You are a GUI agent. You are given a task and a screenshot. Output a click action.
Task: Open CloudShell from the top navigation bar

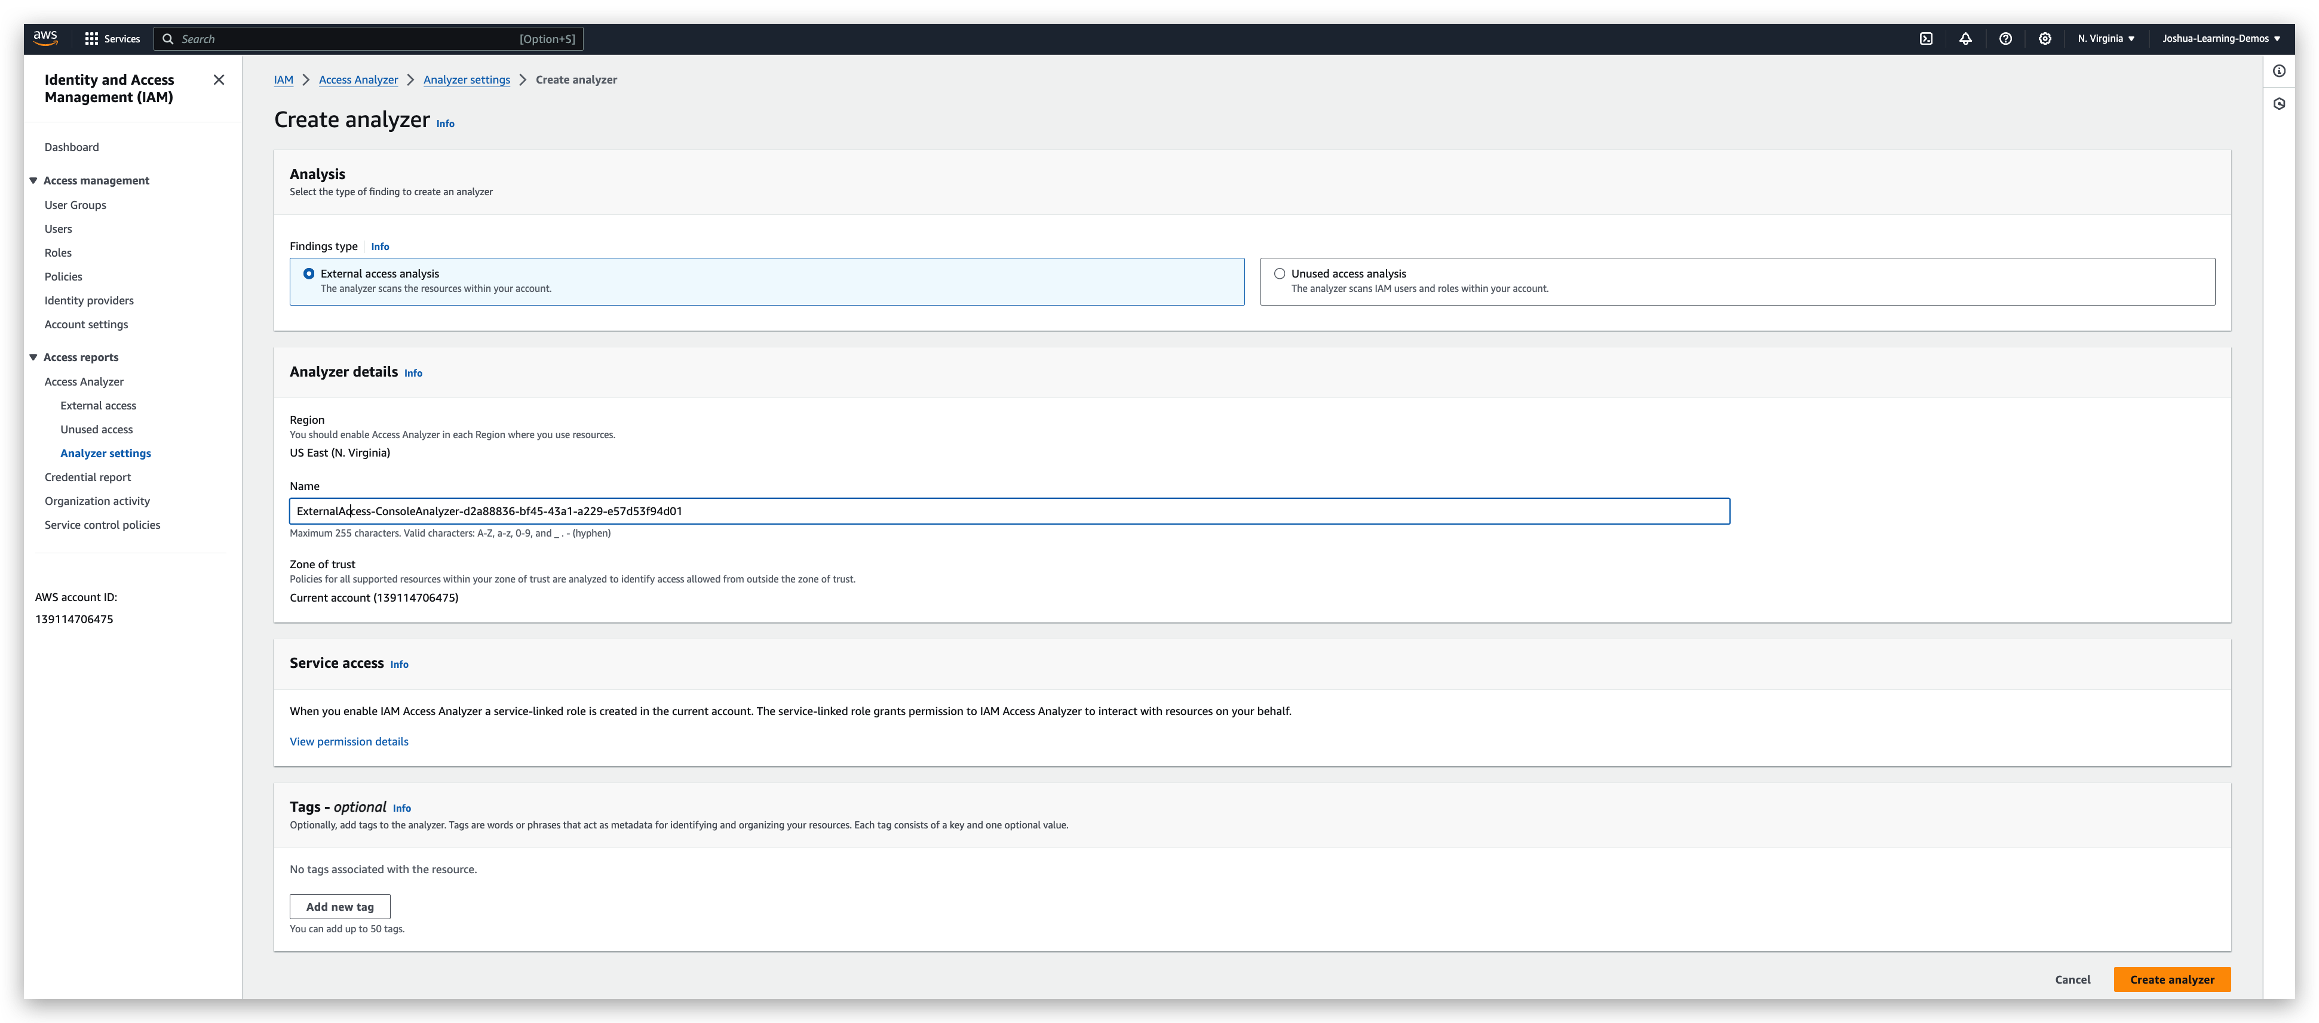tap(1925, 39)
